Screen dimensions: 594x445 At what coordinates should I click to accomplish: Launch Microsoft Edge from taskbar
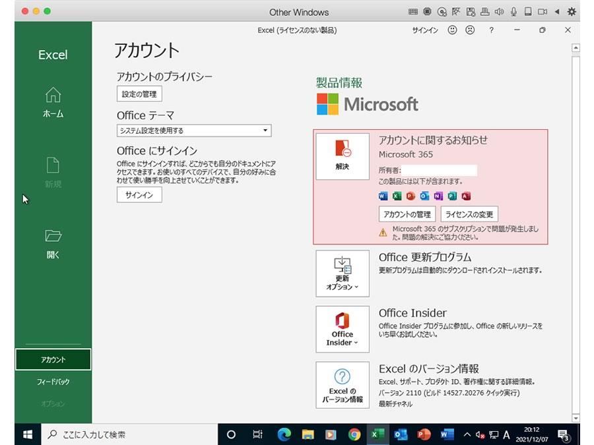point(284,434)
